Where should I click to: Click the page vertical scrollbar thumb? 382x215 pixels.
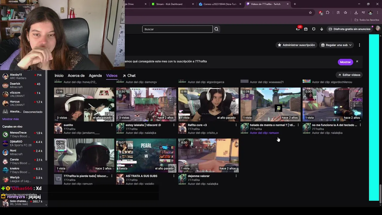click(380, 193)
